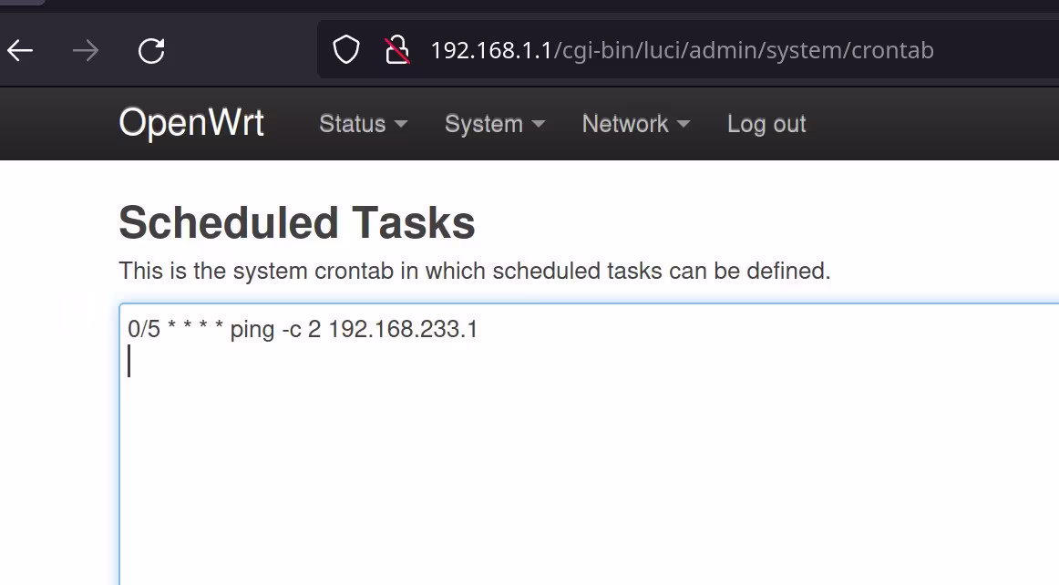Click the crontab description text
Image resolution: width=1059 pixels, height=585 pixels.
[x=475, y=271]
